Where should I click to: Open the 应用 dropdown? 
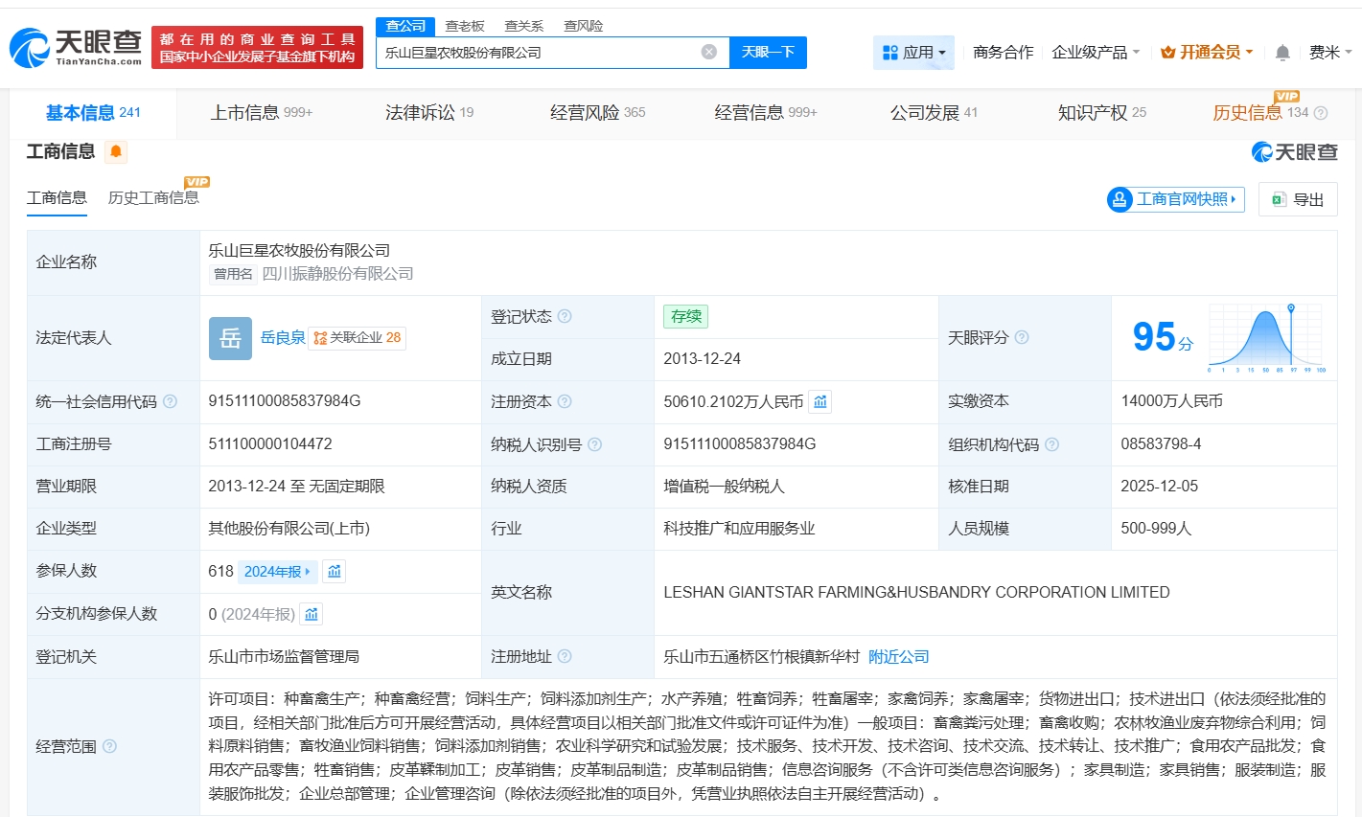click(x=913, y=53)
